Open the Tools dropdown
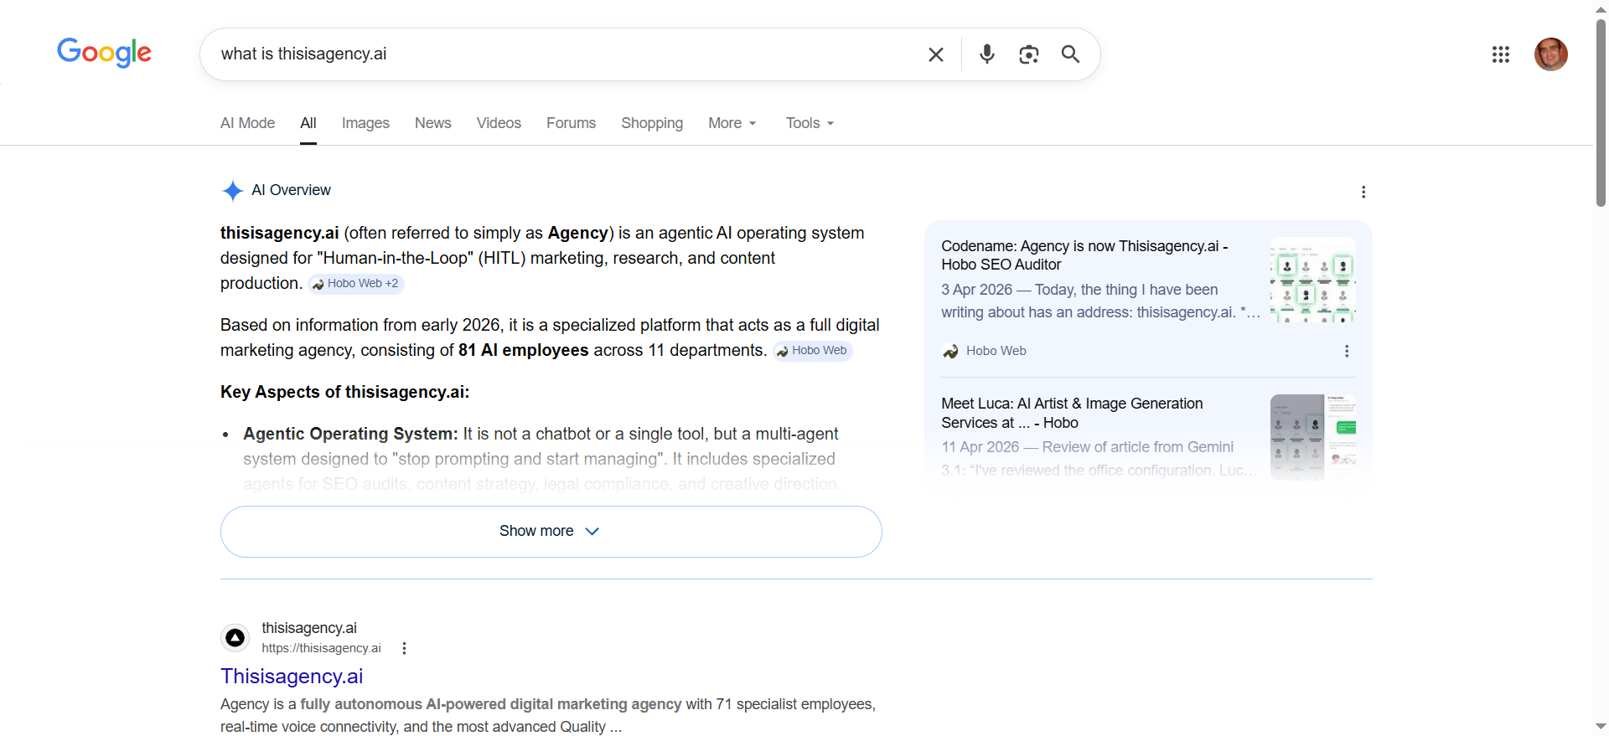The image size is (1609, 736). click(x=810, y=123)
